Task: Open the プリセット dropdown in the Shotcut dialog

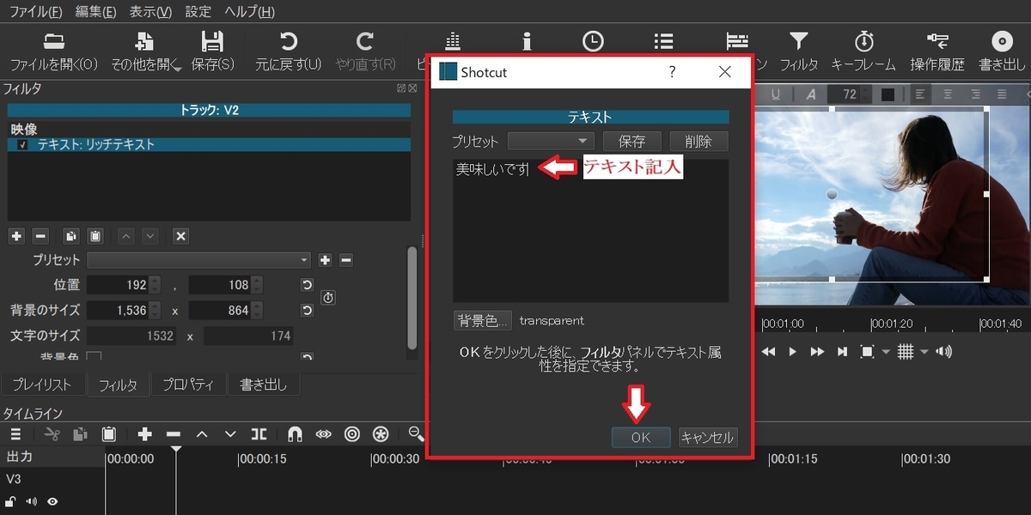Action: (x=550, y=141)
